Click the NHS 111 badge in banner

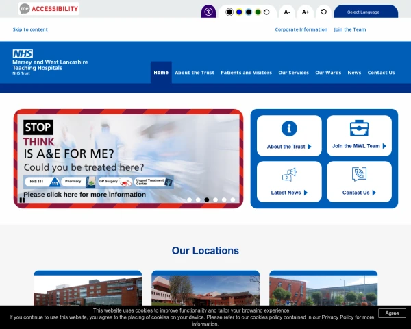coord(42,182)
